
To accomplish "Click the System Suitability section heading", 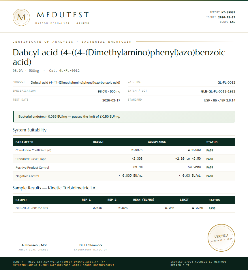I will [x=29, y=130].
